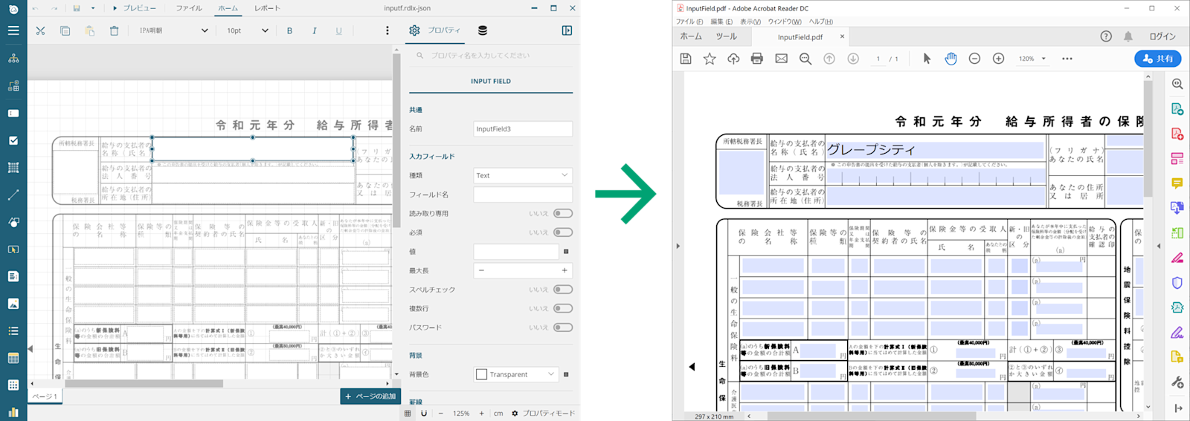The image size is (1190, 421).
Task: Click the comment speech bubble icon in Acrobat sidebar
Action: pos(1177,183)
